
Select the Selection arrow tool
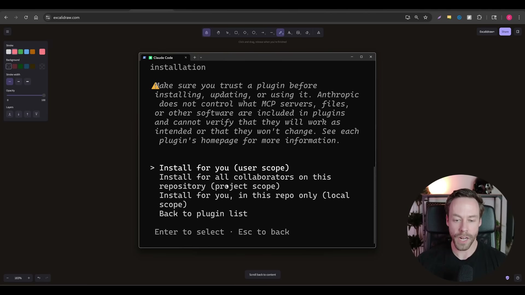tap(227, 33)
